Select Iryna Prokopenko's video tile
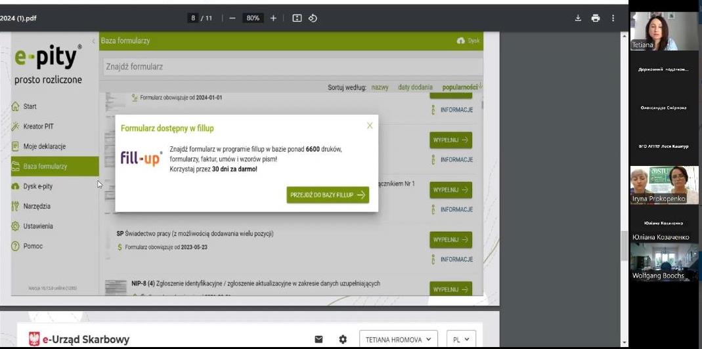The image size is (702, 349). (x=664, y=185)
